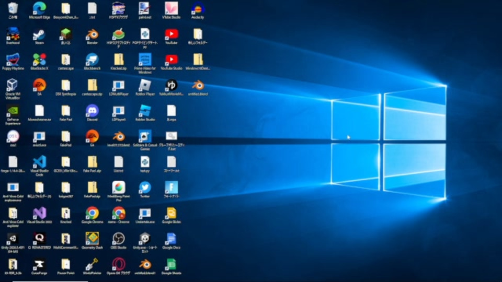Select the Discord shortcut icon
This screenshot has height=282, width=502.
(x=92, y=111)
